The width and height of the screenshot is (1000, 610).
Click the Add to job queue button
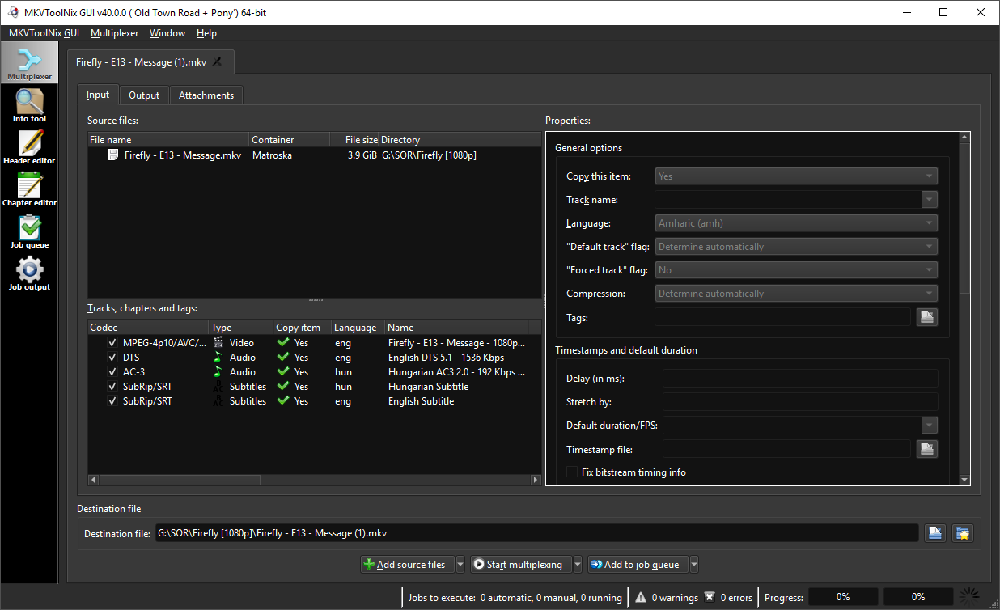tap(637, 565)
